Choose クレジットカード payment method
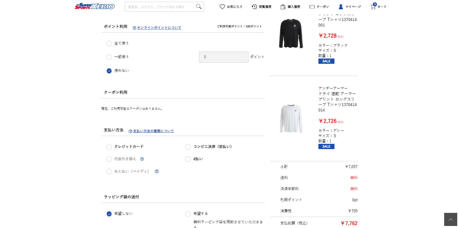 pos(109,147)
